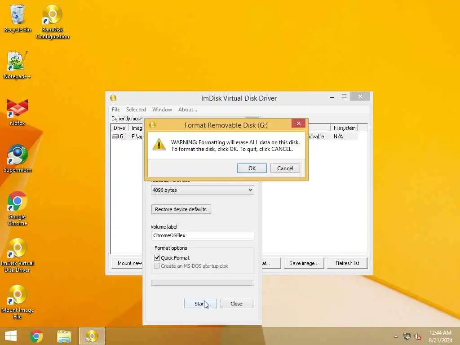Click the warning triangle icon in dialog
460x345 pixels.
pos(159,144)
